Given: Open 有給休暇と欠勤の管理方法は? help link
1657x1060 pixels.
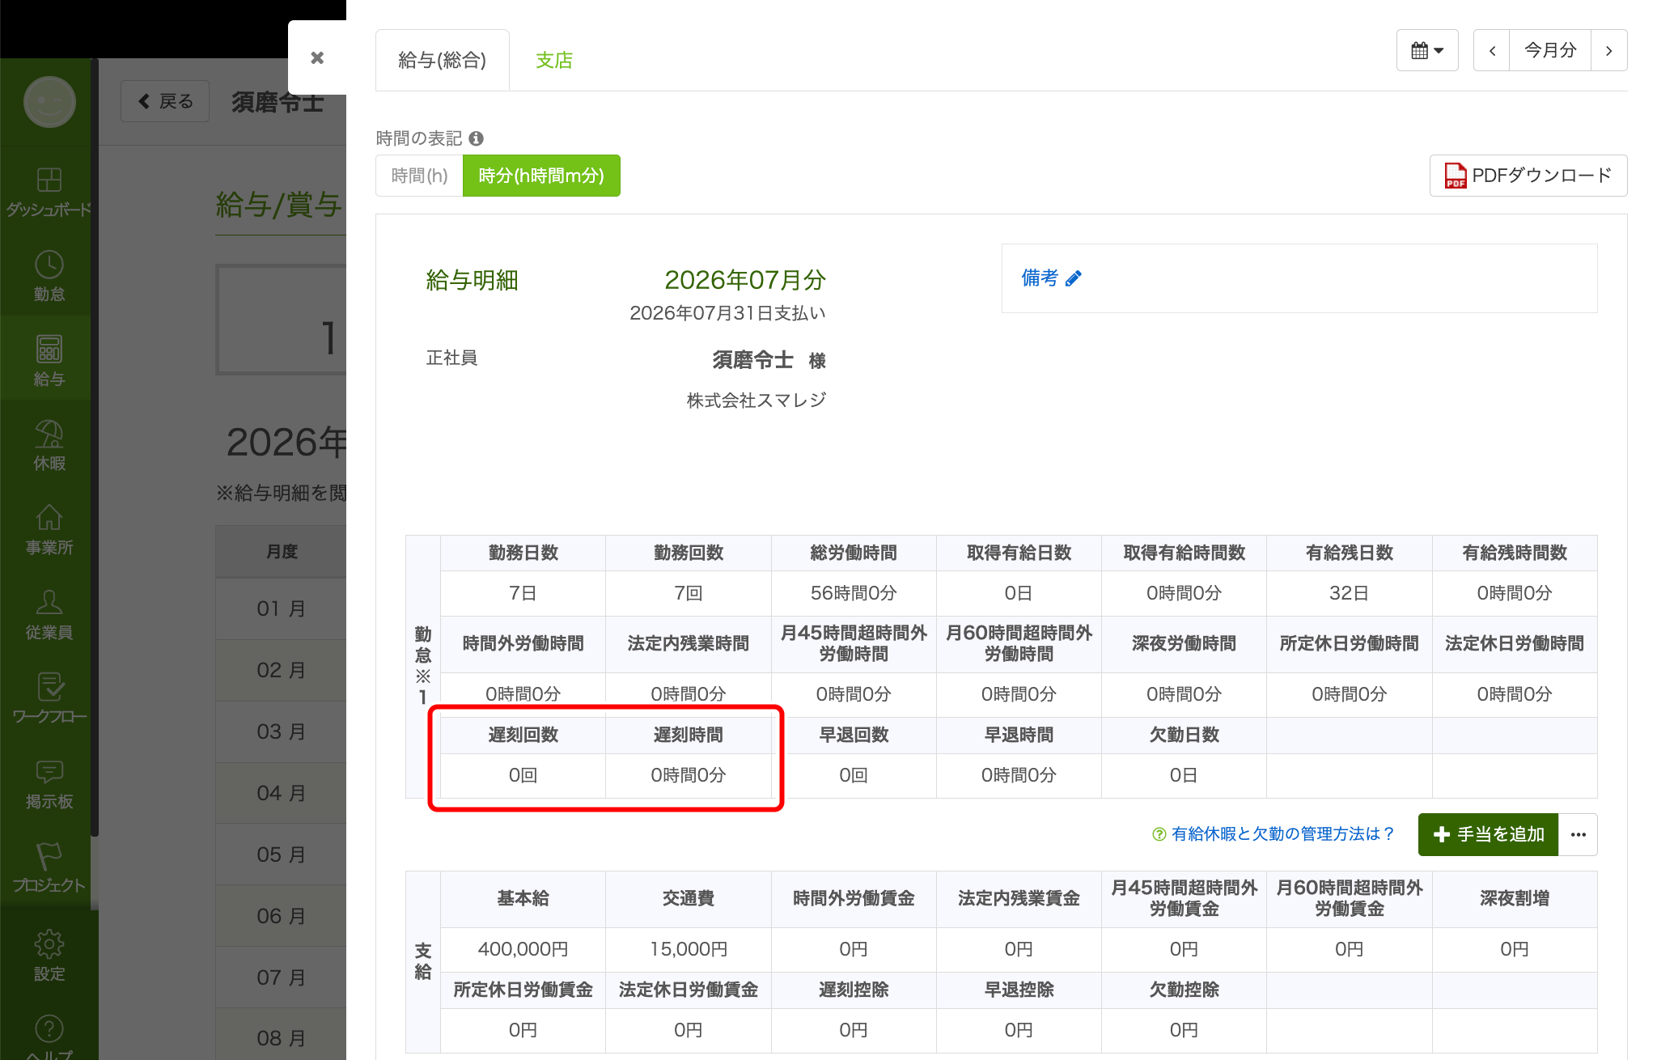Looking at the screenshot, I should pos(1274,834).
